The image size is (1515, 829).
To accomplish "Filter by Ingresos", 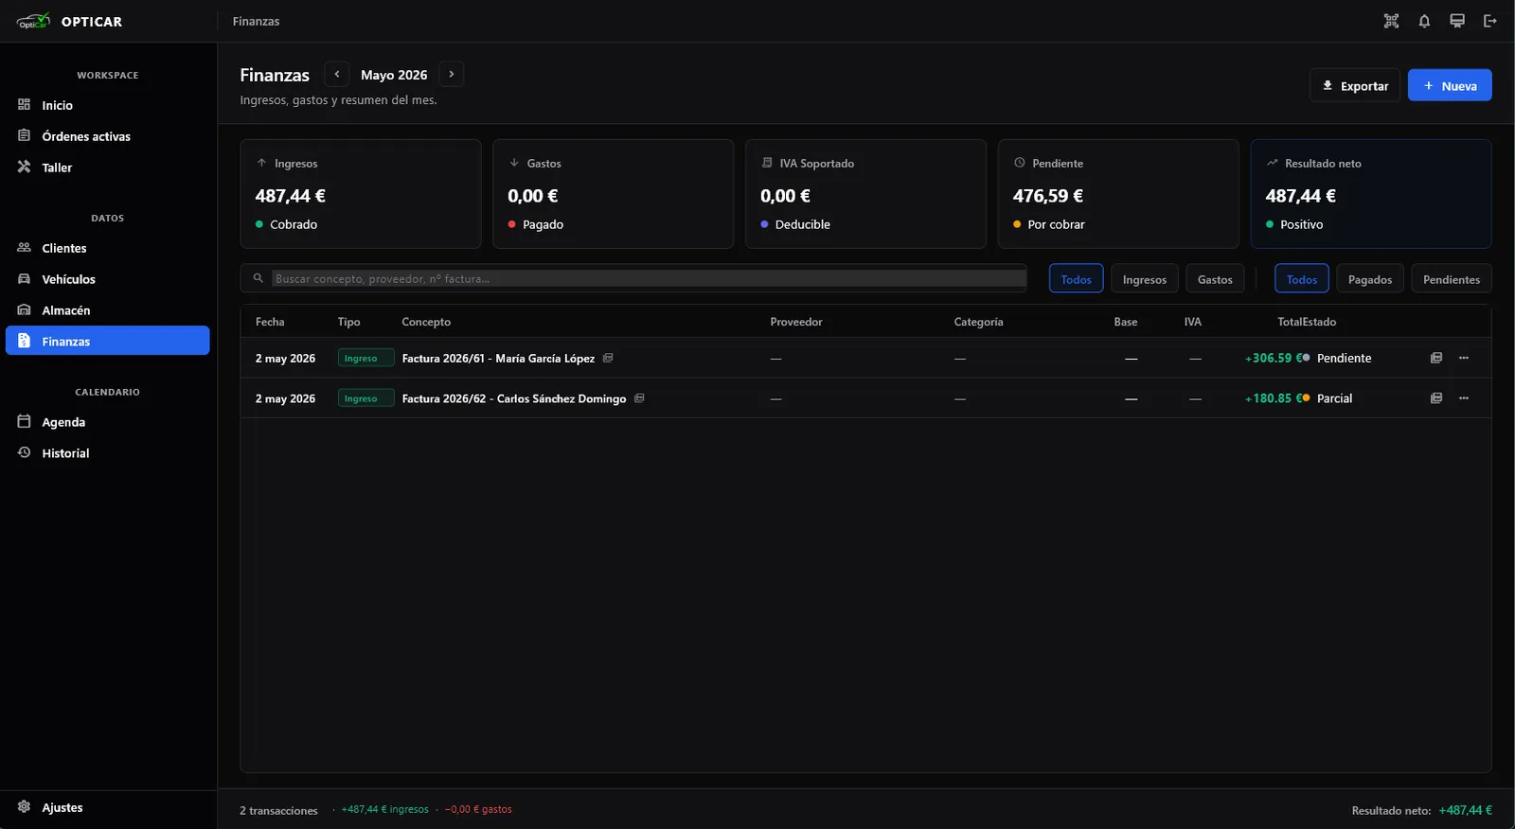I will tap(1145, 279).
